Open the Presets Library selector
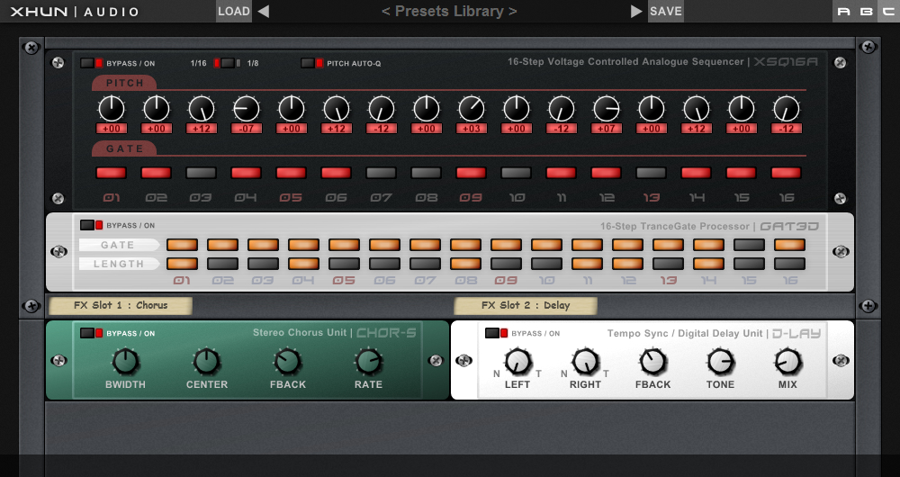Screen dimensions: 900x477 (449, 12)
